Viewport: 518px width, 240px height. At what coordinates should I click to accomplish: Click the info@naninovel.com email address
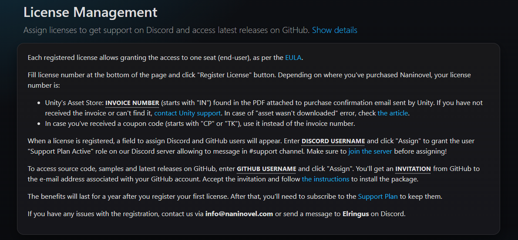tap(239, 214)
